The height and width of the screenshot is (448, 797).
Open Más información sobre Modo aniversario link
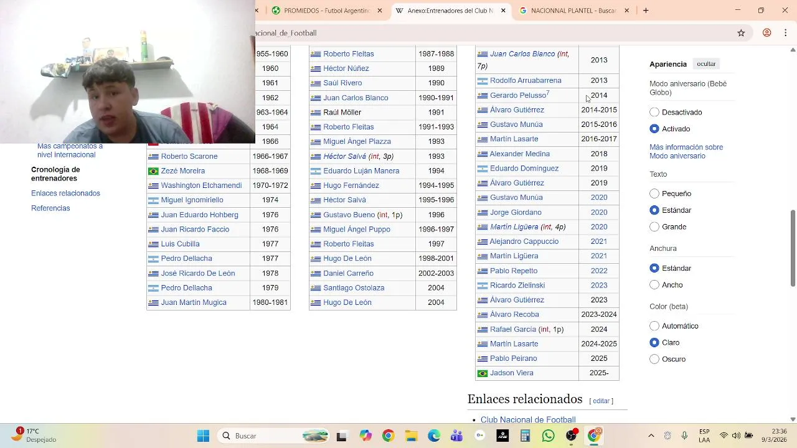[x=686, y=152]
